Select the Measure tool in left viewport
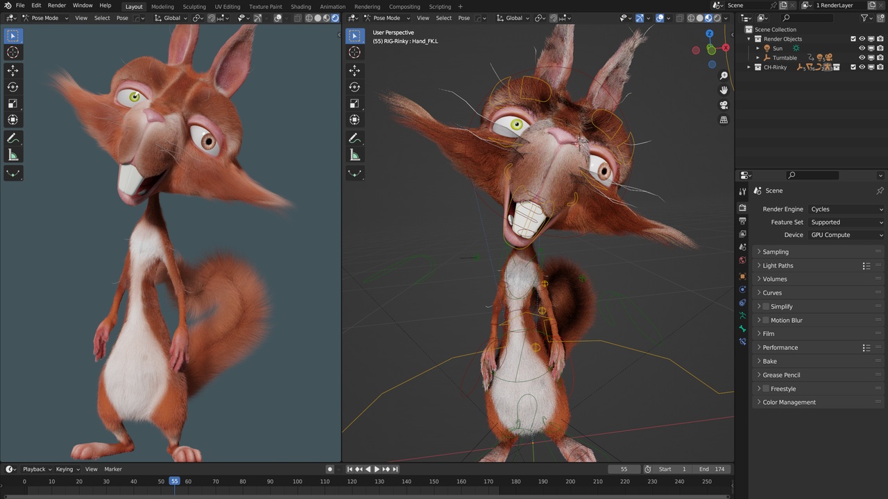Screen dimensions: 888x499 [12, 155]
